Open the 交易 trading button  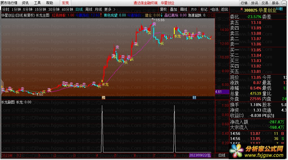coord(265,3)
